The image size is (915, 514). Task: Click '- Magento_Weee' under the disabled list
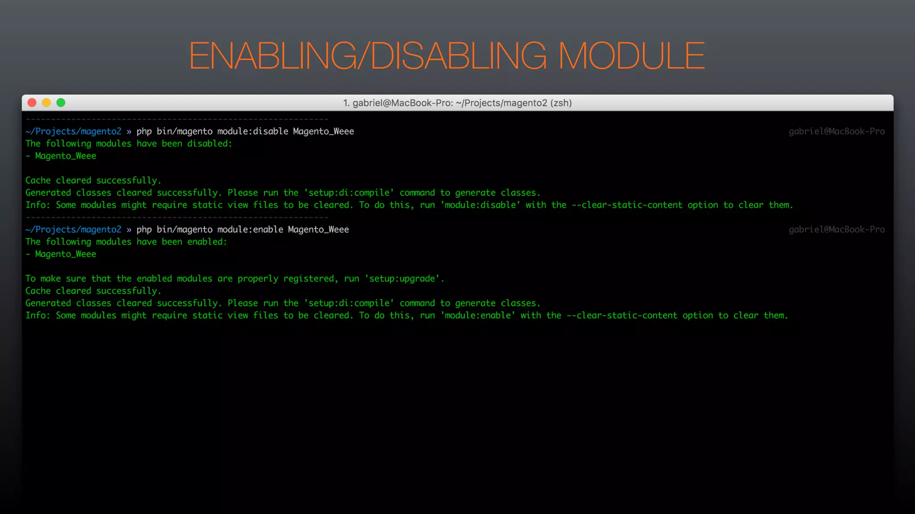click(61, 156)
